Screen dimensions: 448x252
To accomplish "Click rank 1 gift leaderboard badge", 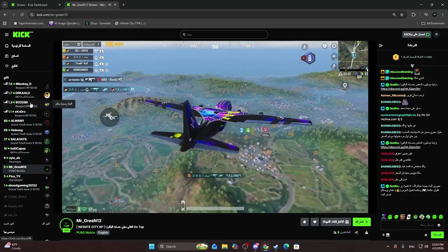I will tap(395, 57).
